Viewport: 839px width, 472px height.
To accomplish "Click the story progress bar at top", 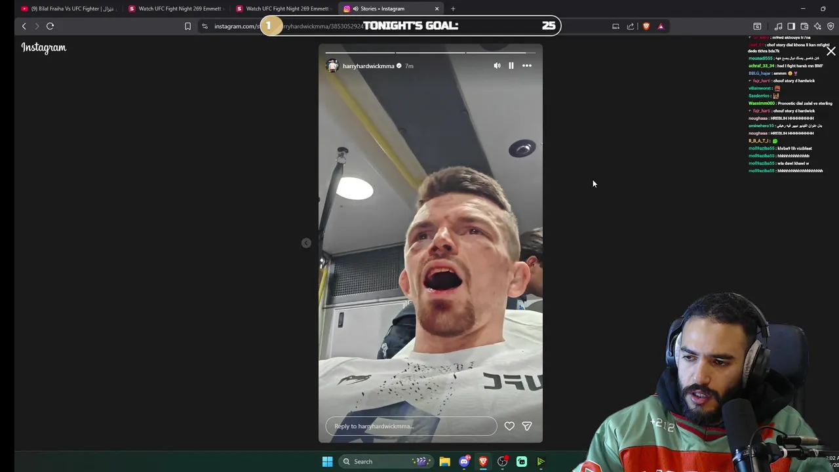I will click(431, 52).
